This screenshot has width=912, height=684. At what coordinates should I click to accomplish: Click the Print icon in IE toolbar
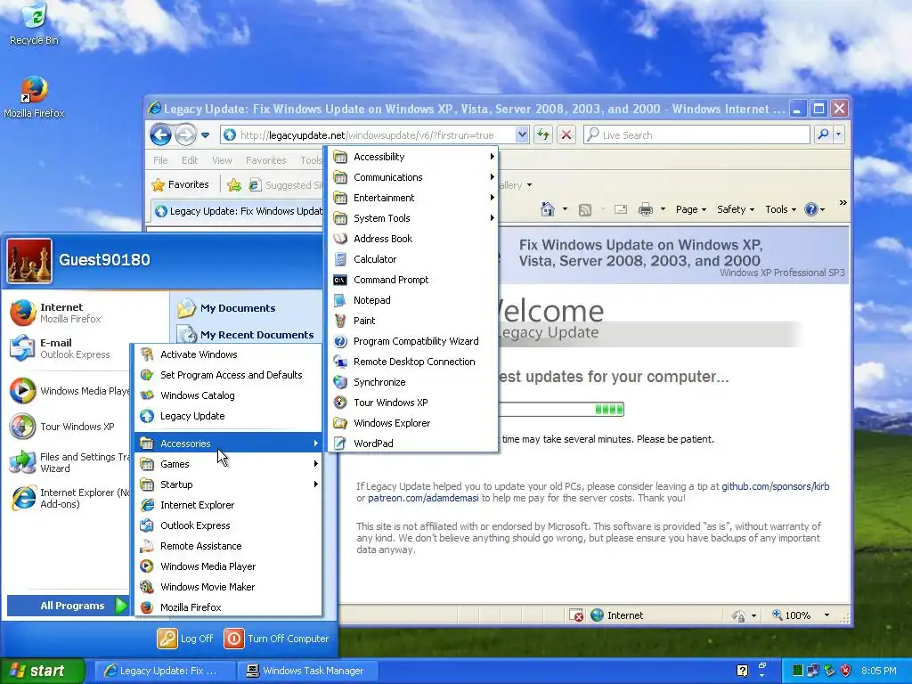[x=645, y=209]
